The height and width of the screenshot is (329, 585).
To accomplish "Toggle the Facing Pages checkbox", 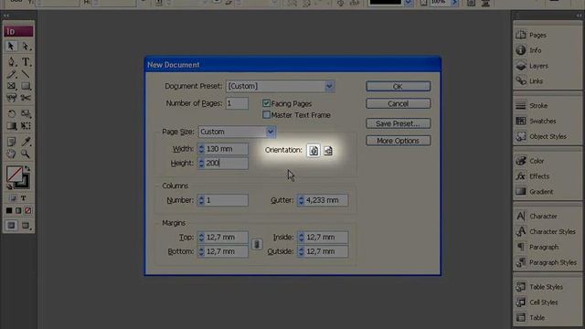I will pos(266,103).
